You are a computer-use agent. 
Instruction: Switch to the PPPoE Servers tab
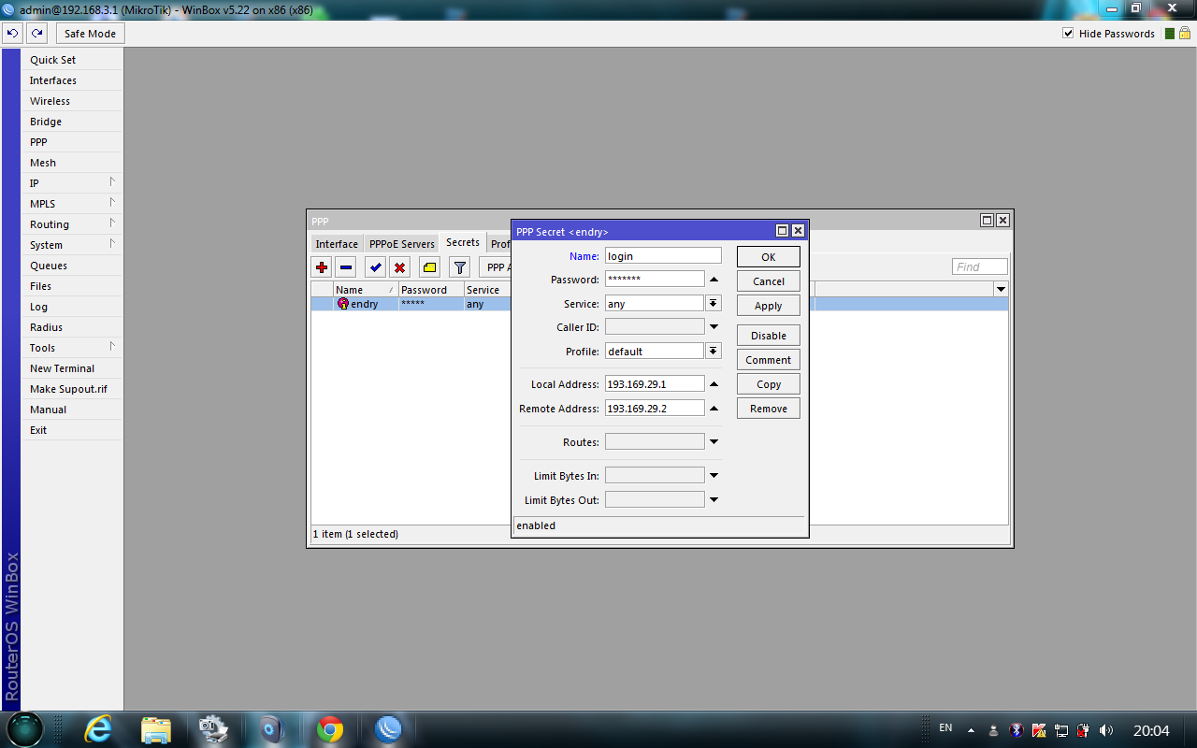click(x=401, y=244)
